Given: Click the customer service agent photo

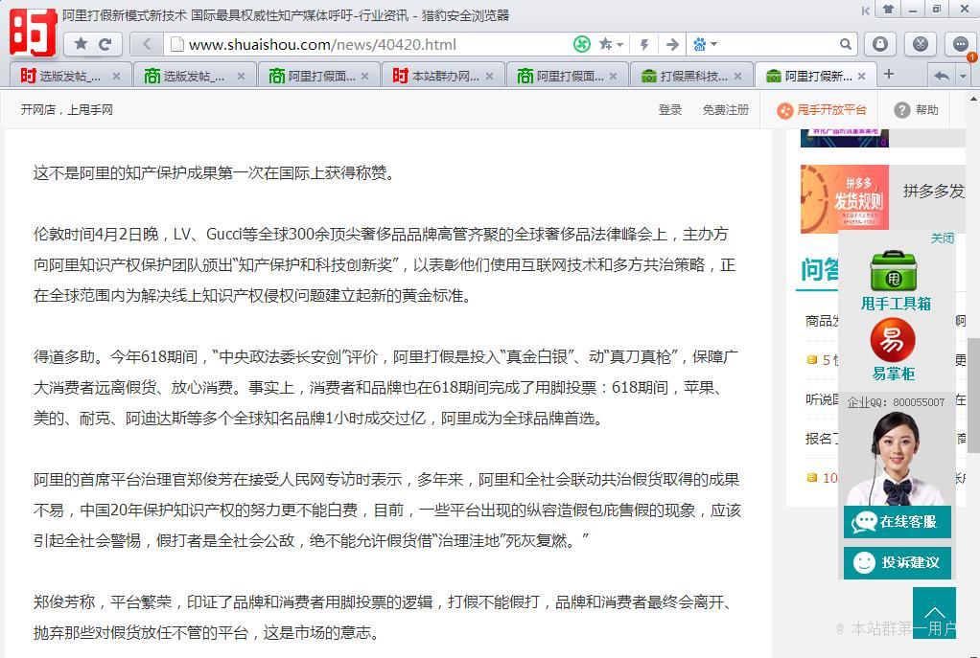Looking at the screenshot, I should [898, 458].
